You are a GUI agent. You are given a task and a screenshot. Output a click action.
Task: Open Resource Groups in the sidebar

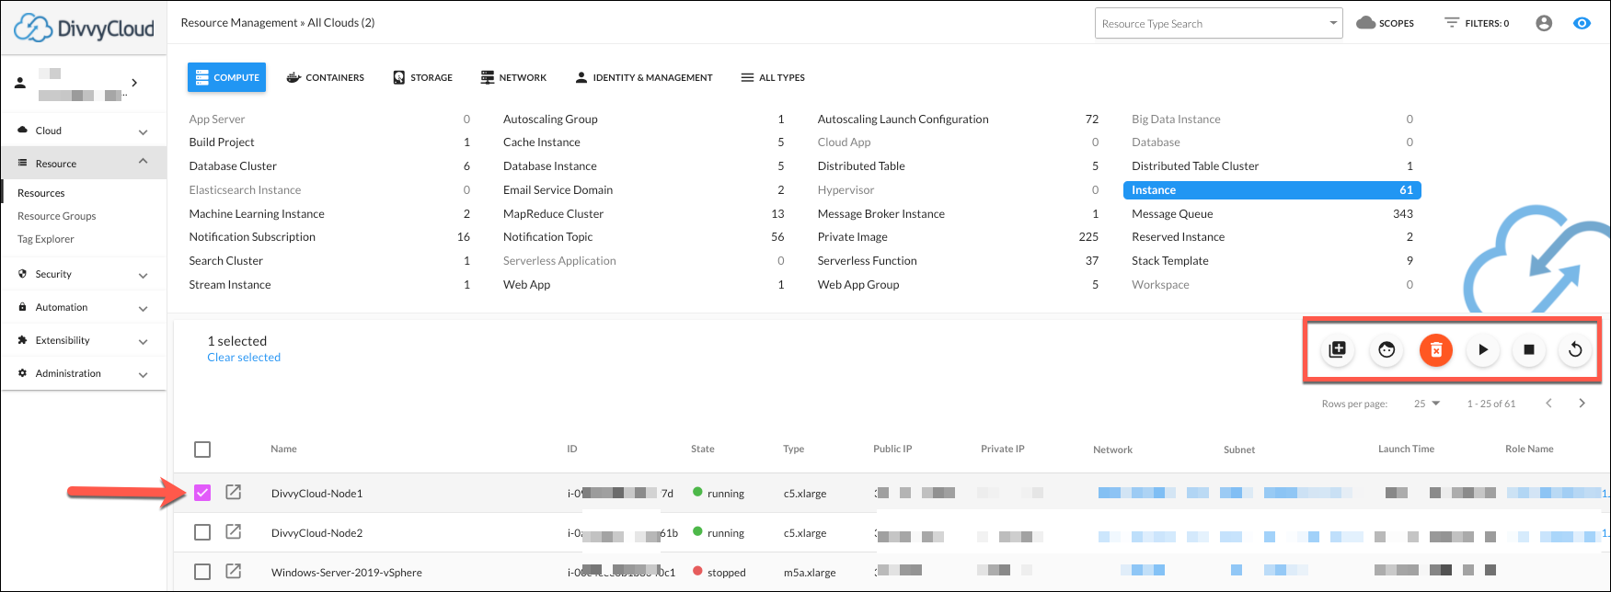[x=57, y=216]
